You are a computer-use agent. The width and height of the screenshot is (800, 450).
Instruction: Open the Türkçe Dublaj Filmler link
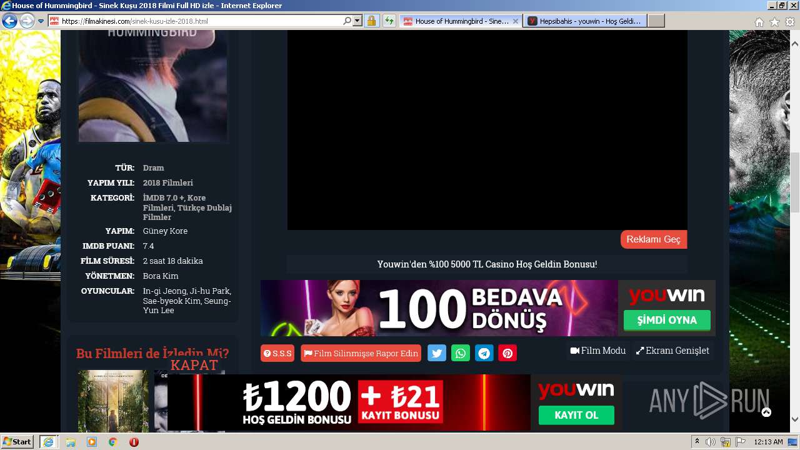point(187,212)
